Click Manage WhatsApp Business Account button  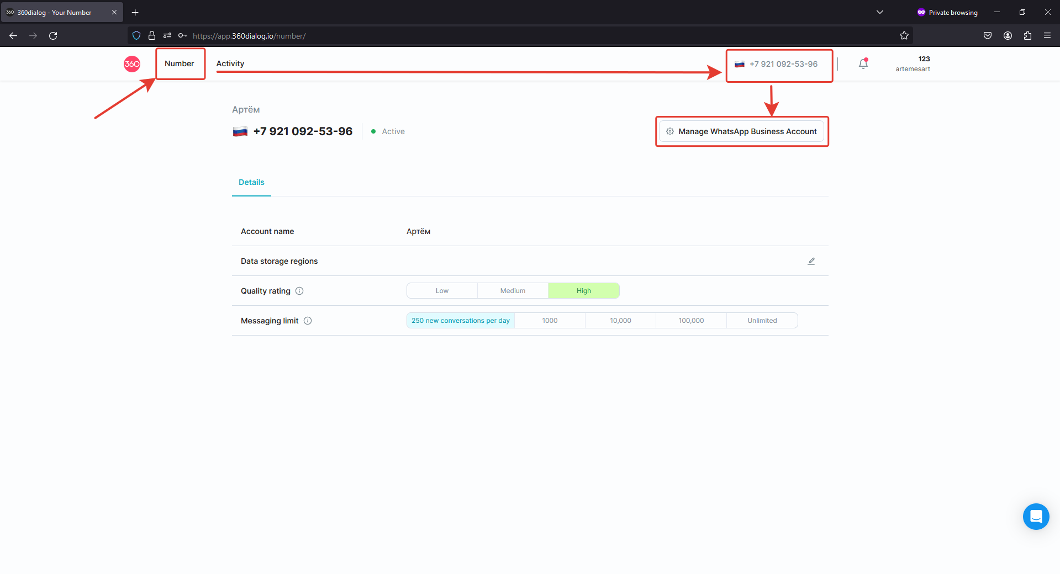(741, 131)
